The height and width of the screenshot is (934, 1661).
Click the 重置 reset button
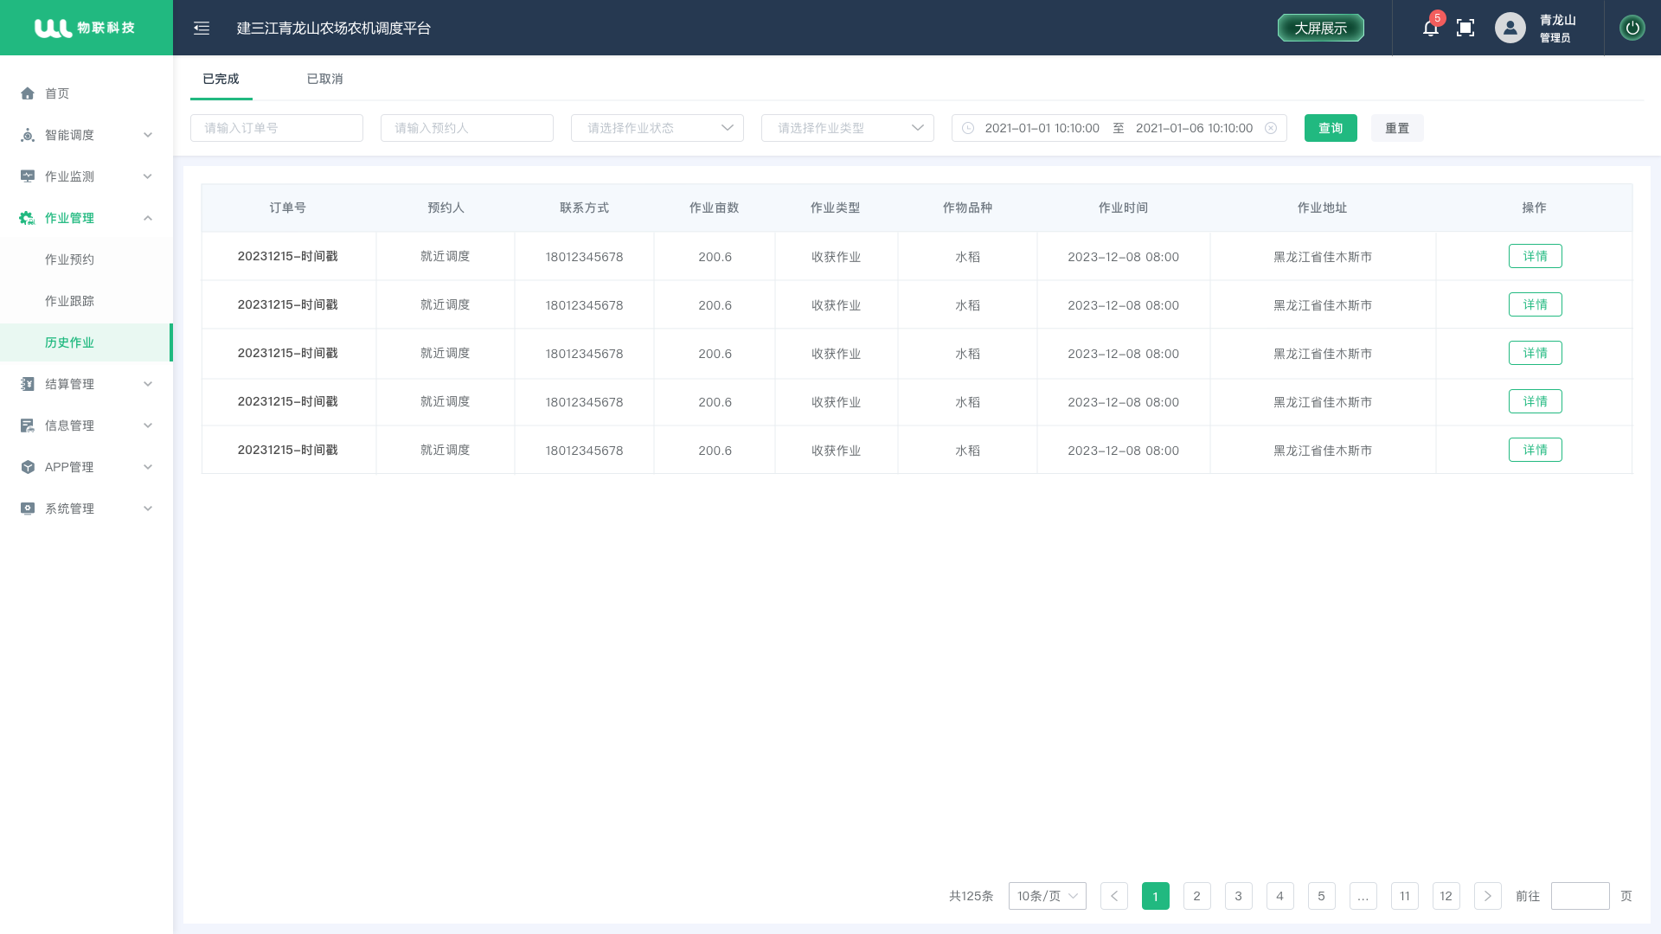coord(1397,128)
